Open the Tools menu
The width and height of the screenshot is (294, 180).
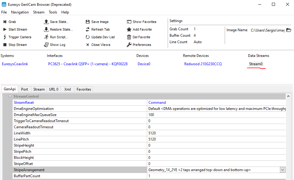coord(53,12)
